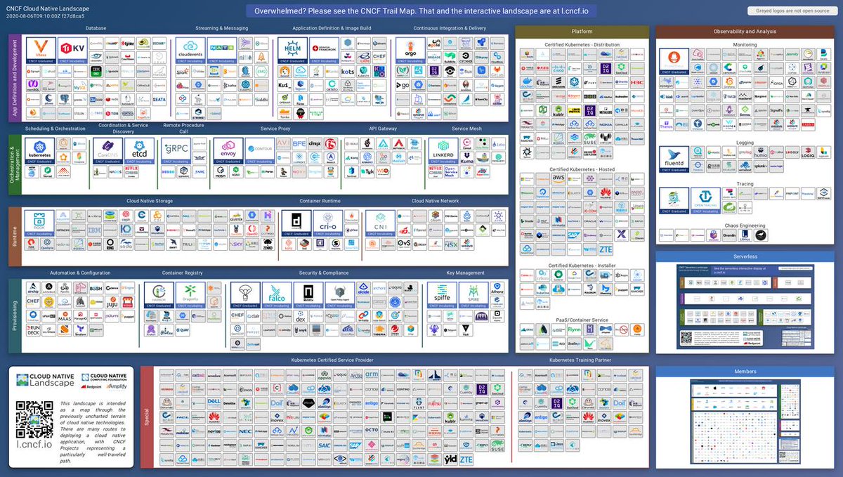Click the cloudevents project logo
Image resolution: width=843 pixels, height=477 pixels.
(190, 50)
